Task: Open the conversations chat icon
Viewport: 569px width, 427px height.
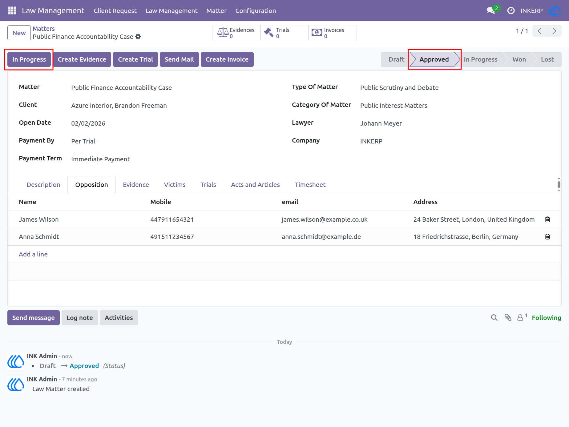Action: pyautogui.click(x=491, y=10)
